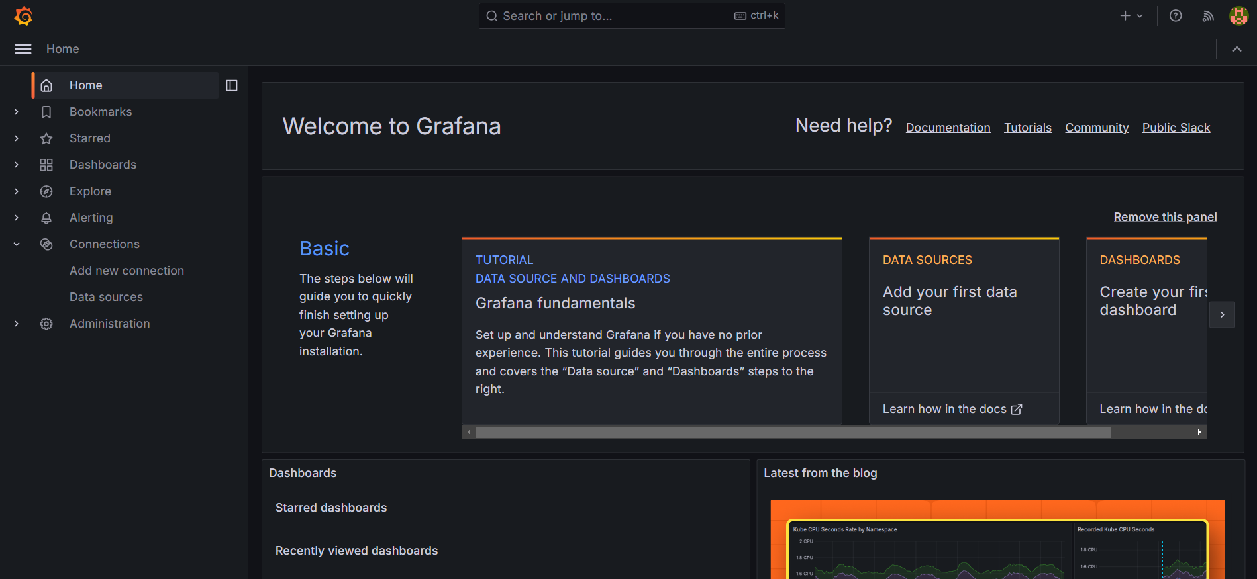Open the Documentation link
The height and width of the screenshot is (579, 1257).
pyautogui.click(x=948, y=128)
